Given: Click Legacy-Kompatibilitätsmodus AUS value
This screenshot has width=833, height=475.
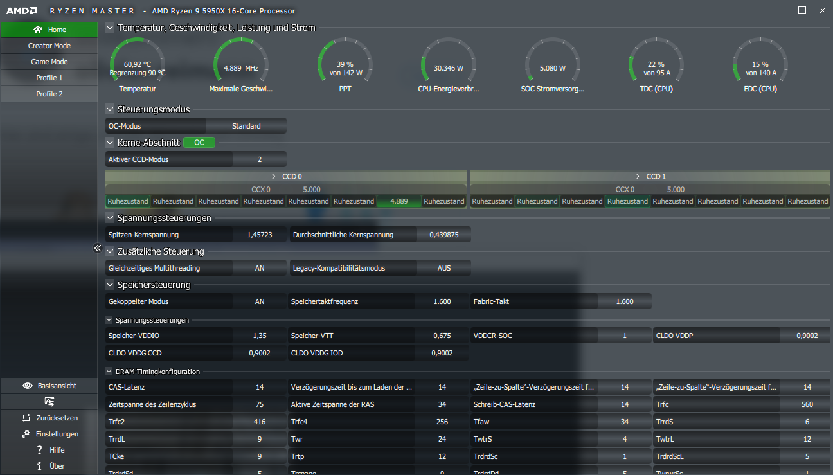Looking at the screenshot, I should pos(444,268).
